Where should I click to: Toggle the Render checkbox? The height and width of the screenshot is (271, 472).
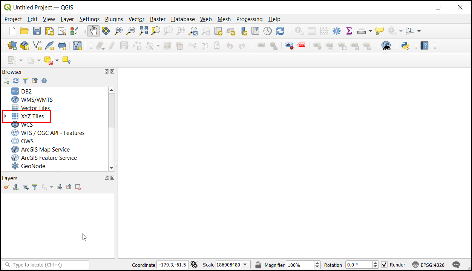click(384, 265)
